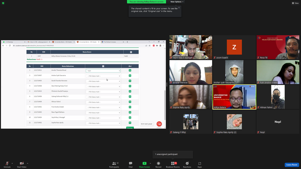Bookmark the page with star icon
This screenshot has width=301, height=169.
tap(150, 46)
